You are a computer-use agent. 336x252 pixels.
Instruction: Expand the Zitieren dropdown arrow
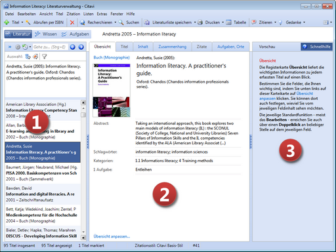275,22
